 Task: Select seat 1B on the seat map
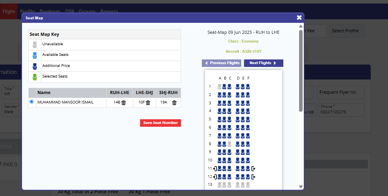point(225,87)
